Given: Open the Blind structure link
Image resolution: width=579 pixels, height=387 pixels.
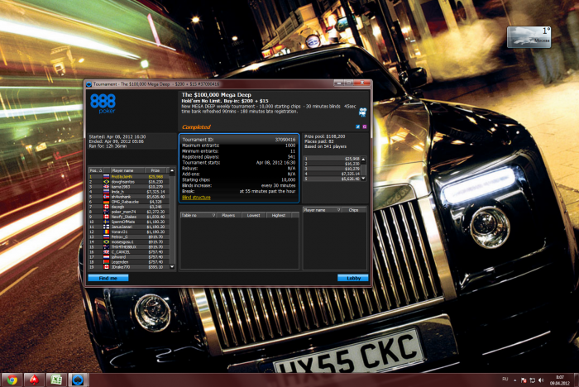Looking at the screenshot, I should pos(197,198).
